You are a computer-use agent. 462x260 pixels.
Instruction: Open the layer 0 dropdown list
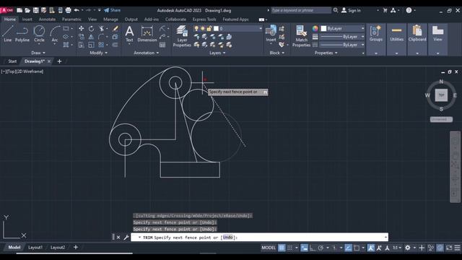pos(261,29)
